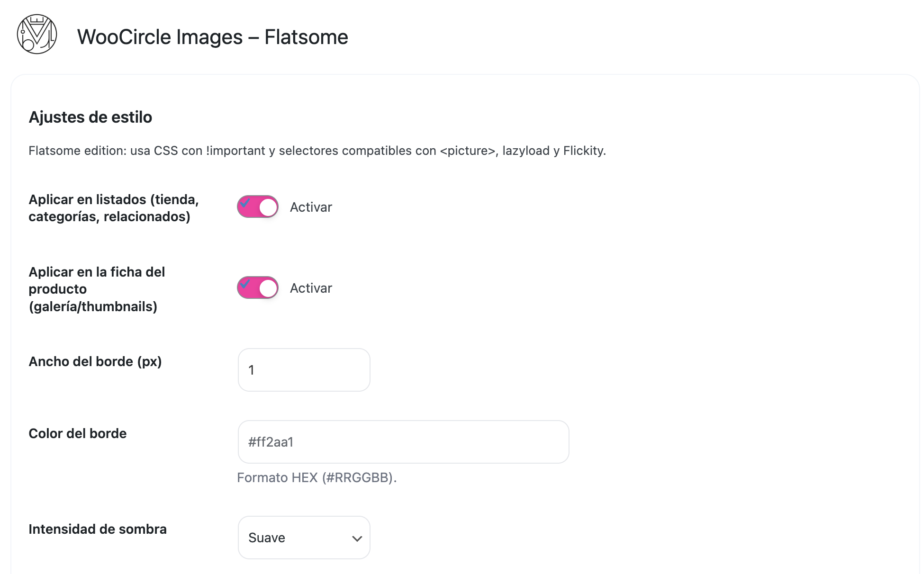Click the Activar label beside ficha del producto toggle
This screenshot has width=922, height=574.
pyautogui.click(x=311, y=288)
